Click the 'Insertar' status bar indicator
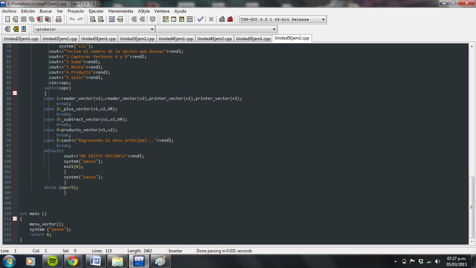476x268 pixels. [x=176, y=251]
